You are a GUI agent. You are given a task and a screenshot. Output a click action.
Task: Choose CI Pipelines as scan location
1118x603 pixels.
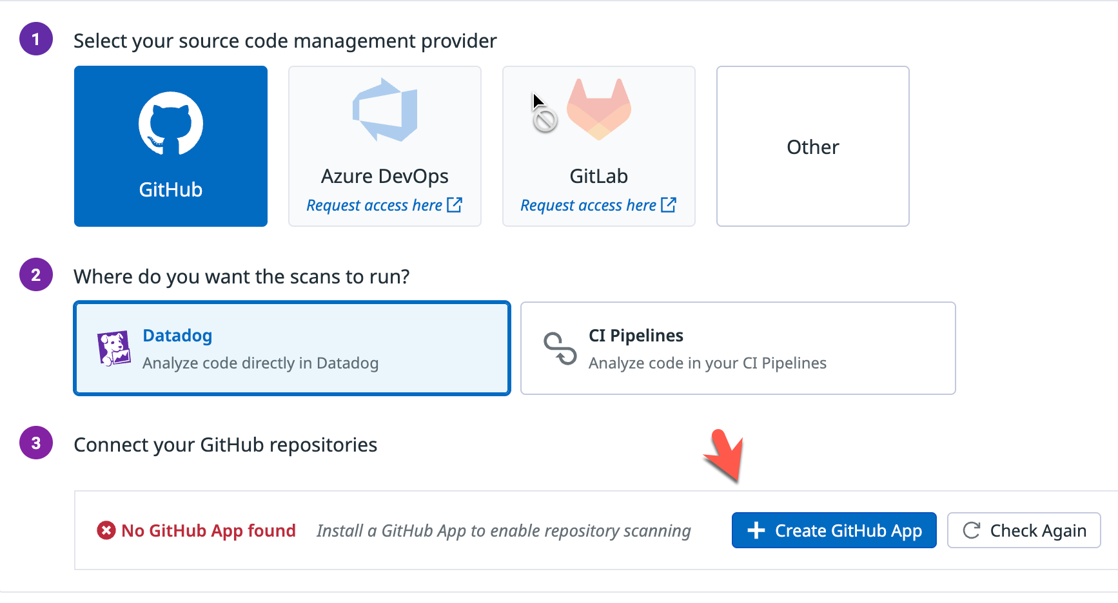(738, 349)
